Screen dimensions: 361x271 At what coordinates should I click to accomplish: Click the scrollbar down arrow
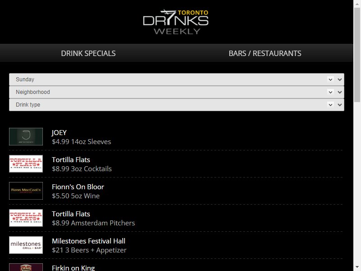pos(357,267)
